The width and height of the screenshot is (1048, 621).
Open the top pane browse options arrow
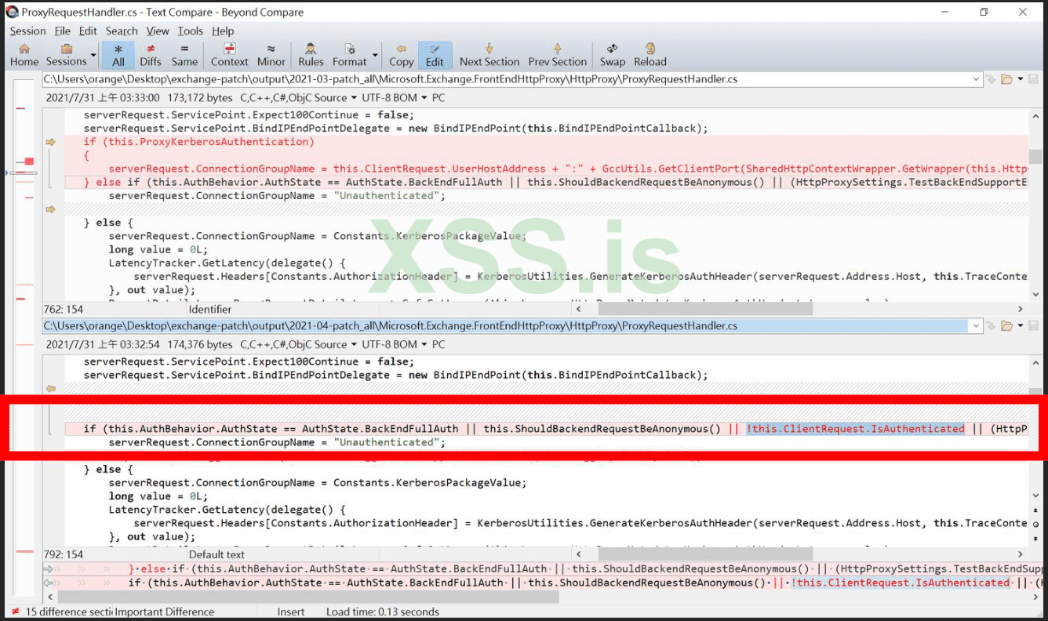point(1020,79)
